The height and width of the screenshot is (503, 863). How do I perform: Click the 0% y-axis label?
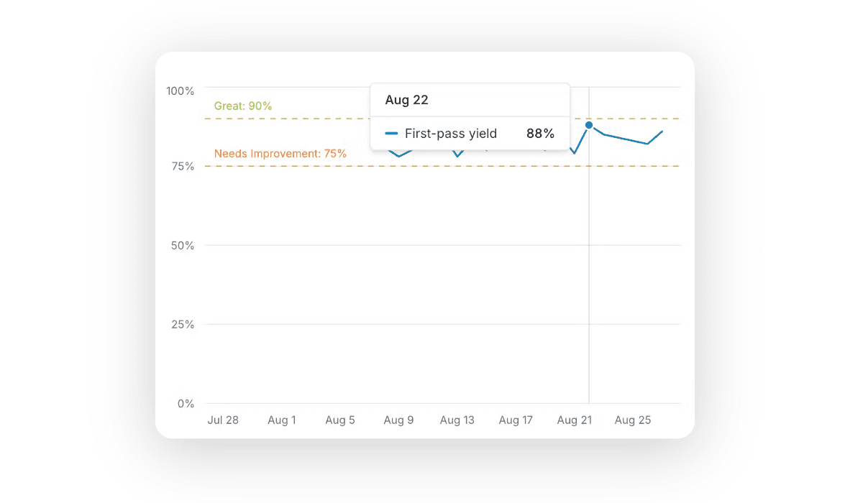coord(186,403)
